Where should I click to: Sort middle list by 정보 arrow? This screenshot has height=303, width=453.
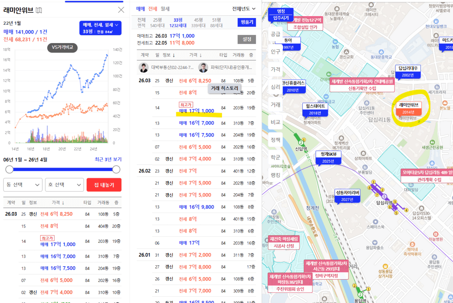coord(173,55)
